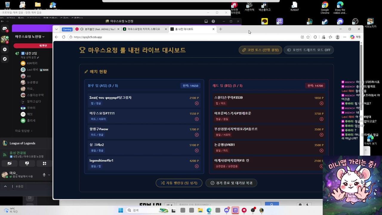Viewport: 382px width, 215px height.
Task: Add this page to browser favorites
Action: click(308, 37)
